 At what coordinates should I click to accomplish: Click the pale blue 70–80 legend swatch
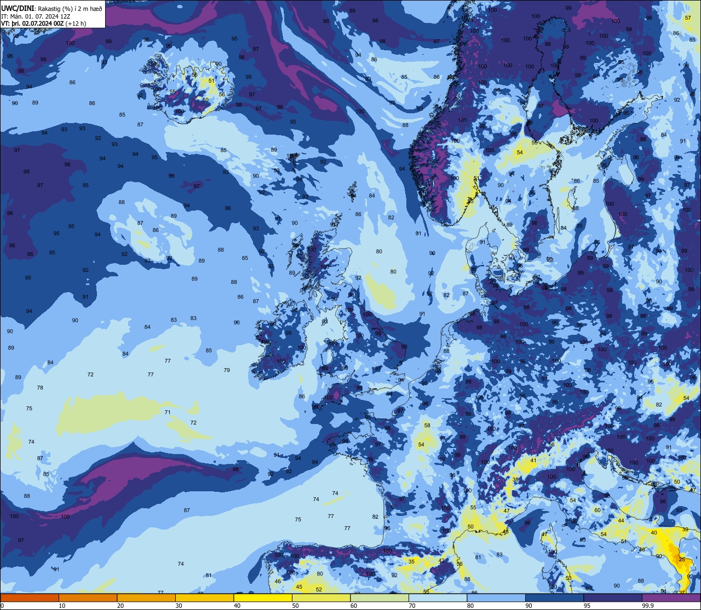coord(438,597)
